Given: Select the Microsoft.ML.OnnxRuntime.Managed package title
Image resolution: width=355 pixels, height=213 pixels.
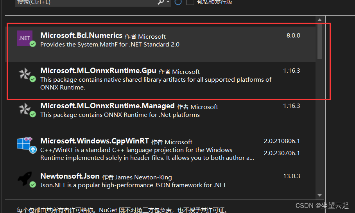Looking at the screenshot, I should click(107, 106).
